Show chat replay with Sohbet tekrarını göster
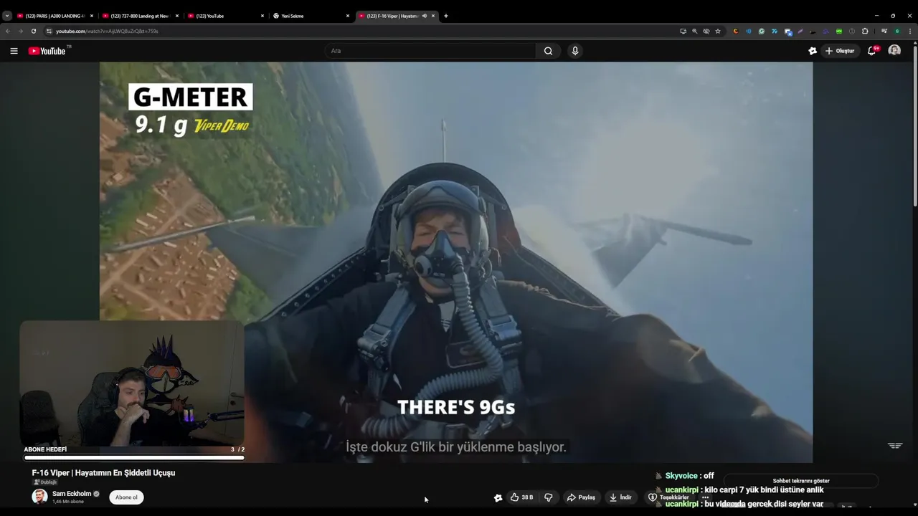The image size is (918, 516). coord(801,481)
